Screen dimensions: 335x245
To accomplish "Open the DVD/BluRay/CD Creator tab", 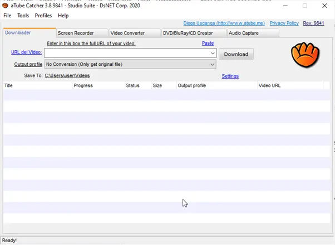I will (194, 33).
